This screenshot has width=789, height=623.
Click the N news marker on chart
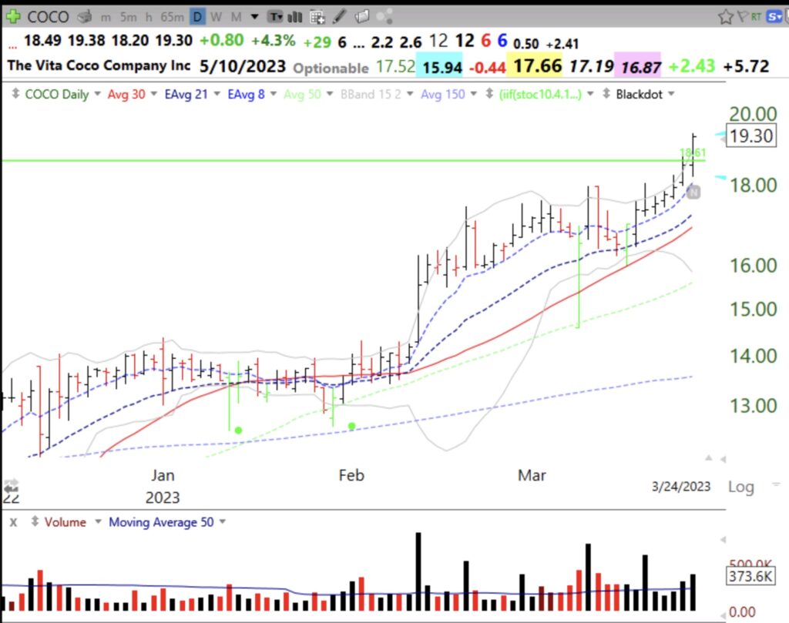tap(693, 192)
